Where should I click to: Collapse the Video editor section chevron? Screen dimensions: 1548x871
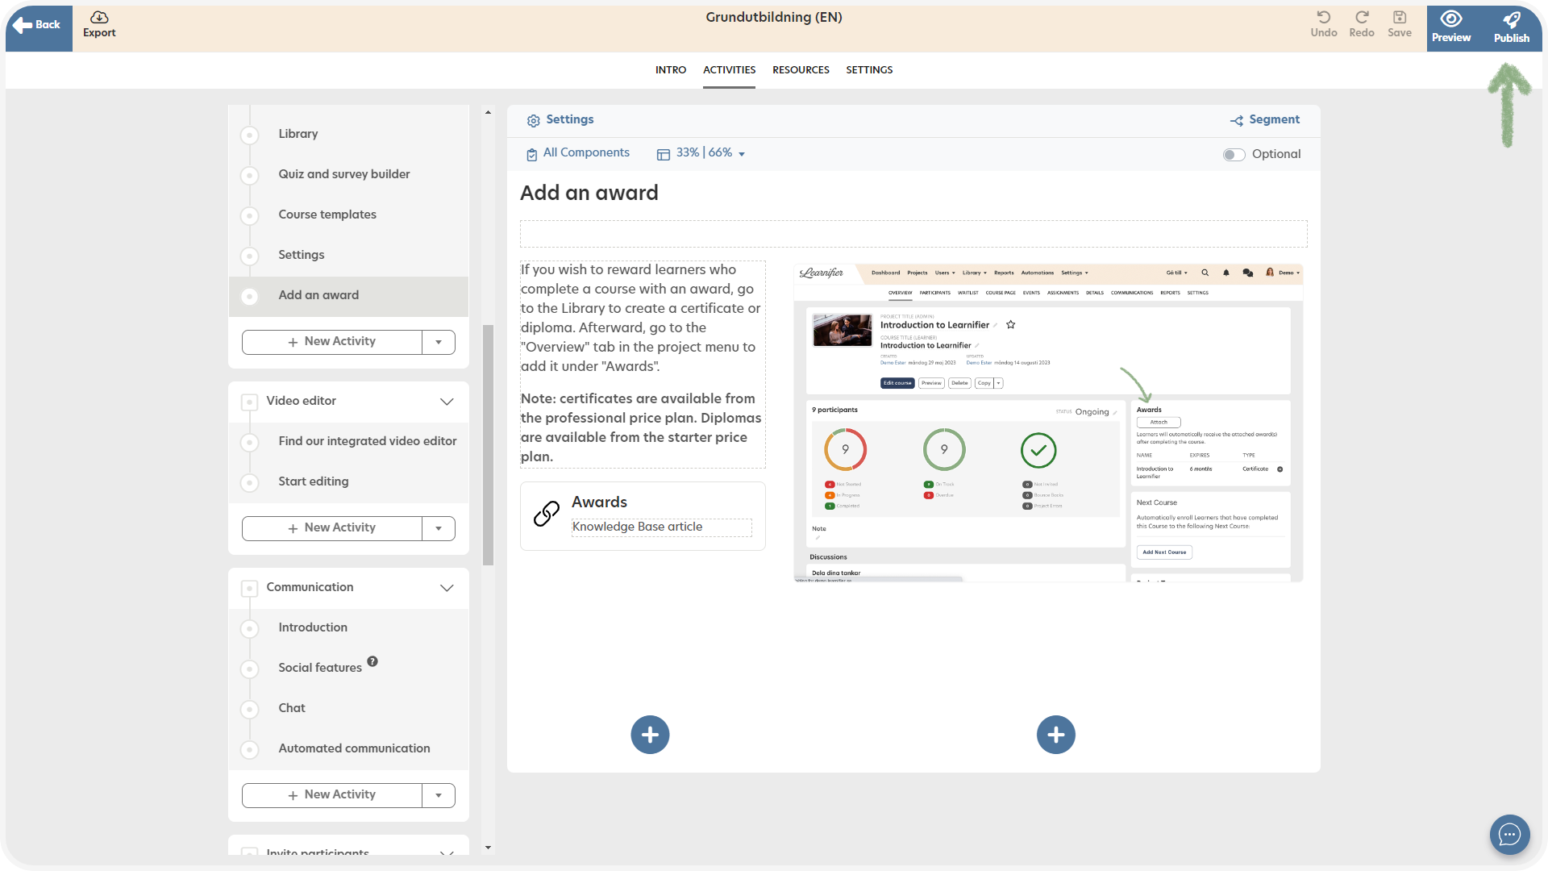tap(447, 402)
